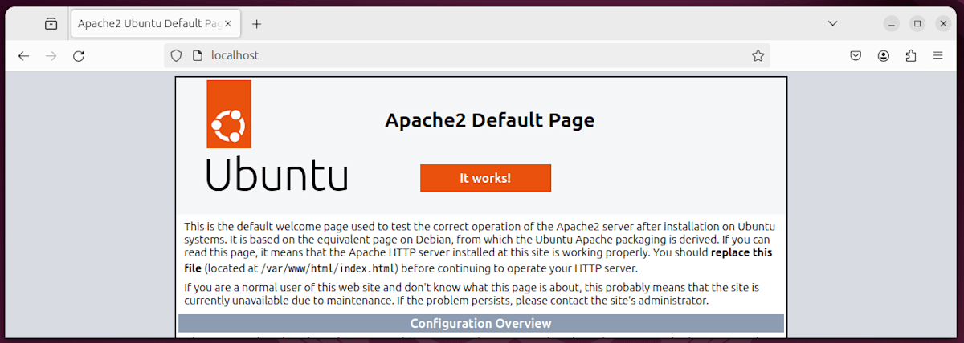Expand the list all tabs chevron
The image size is (964, 343).
click(833, 23)
